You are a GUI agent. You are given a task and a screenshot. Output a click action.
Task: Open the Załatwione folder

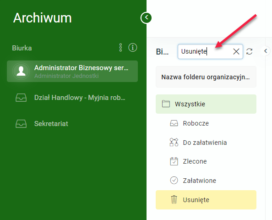tap(206, 181)
